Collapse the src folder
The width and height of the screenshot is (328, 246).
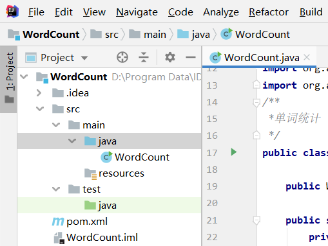(x=40, y=109)
